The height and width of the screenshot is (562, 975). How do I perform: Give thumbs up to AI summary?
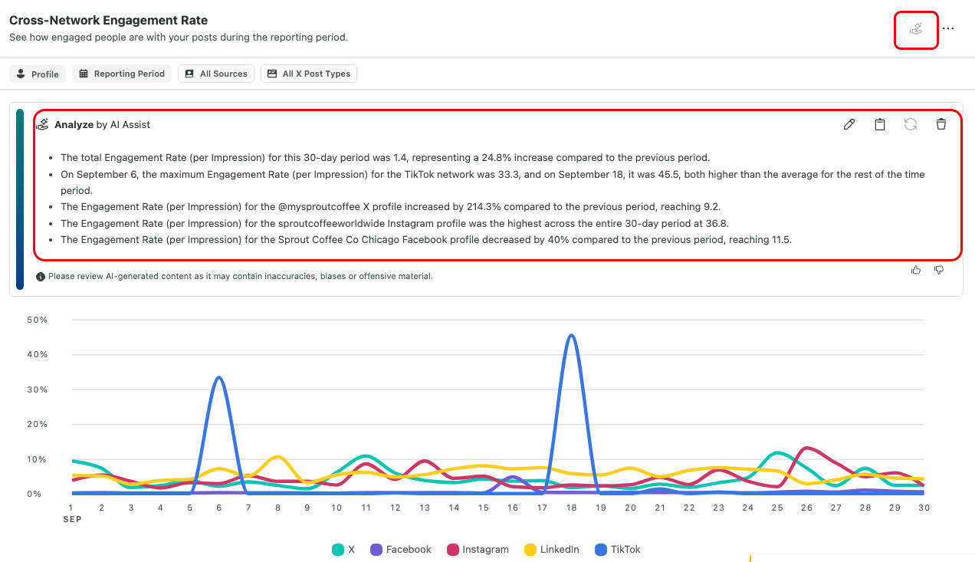pos(916,270)
